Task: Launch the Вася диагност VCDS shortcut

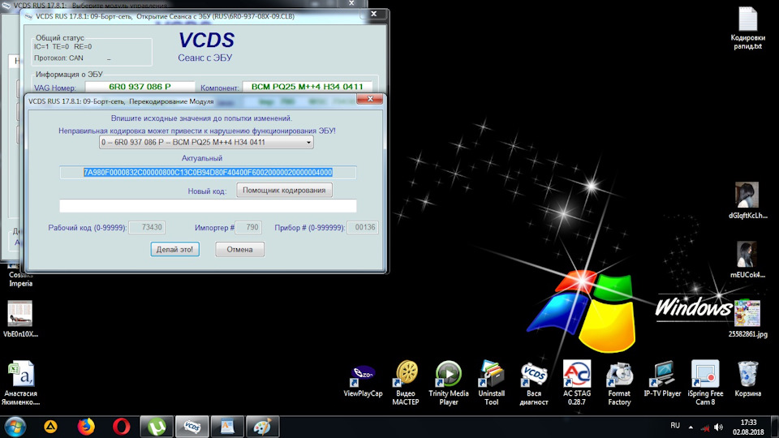Action: click(534, 382)
